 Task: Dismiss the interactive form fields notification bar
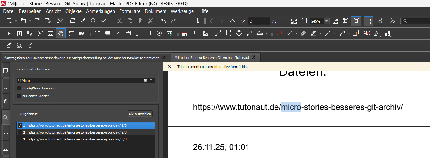(170, 67)
